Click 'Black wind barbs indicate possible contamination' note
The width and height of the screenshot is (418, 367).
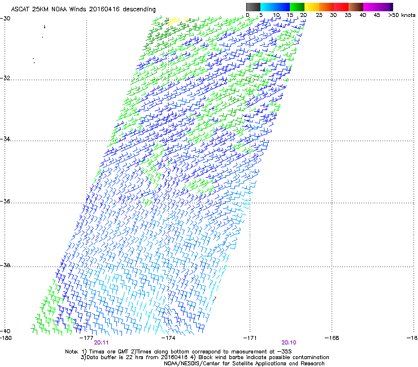click(x=264, y=357)
